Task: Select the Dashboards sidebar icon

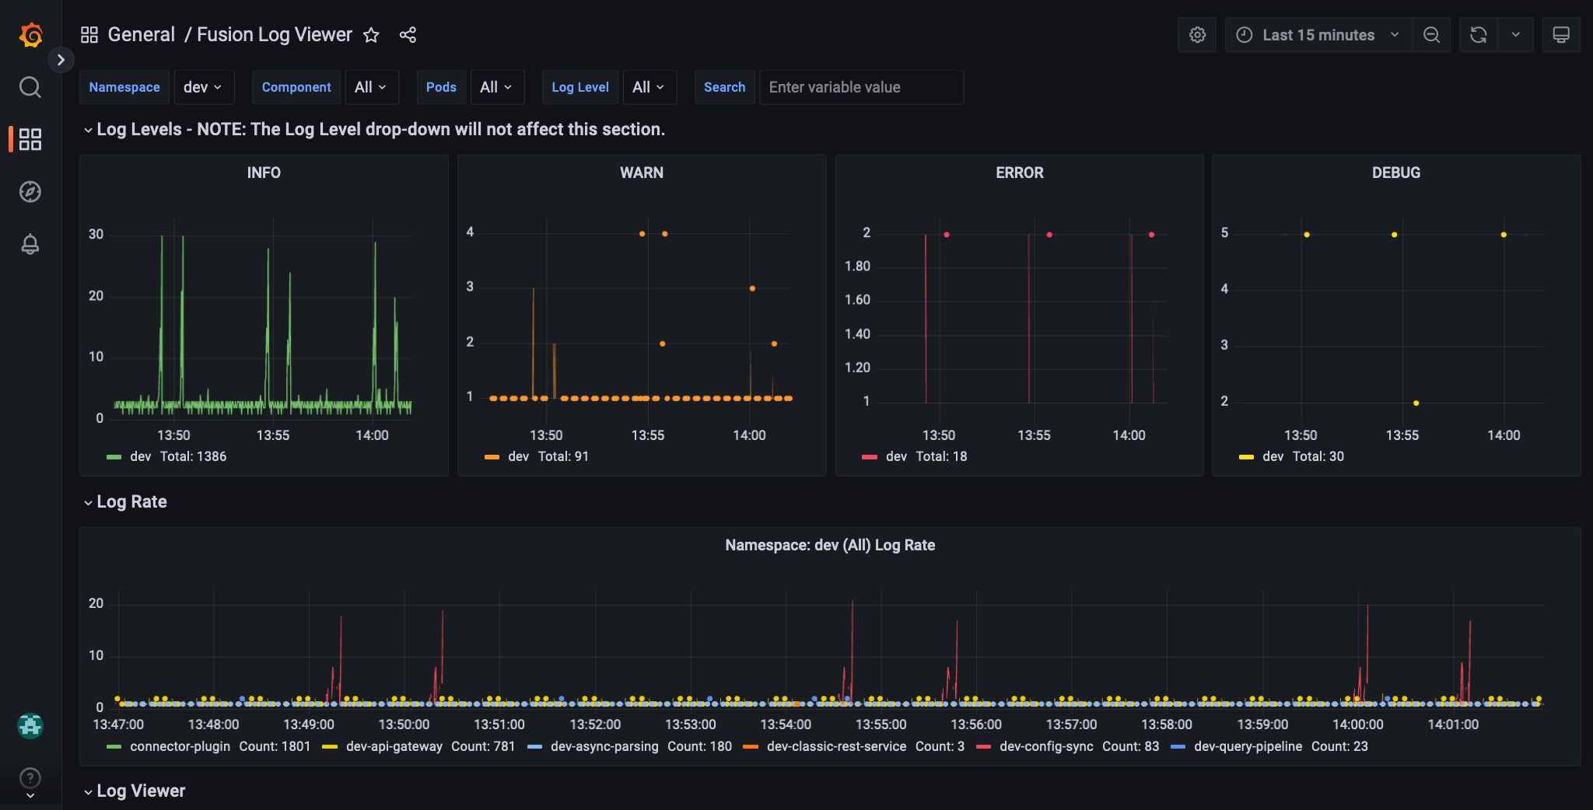Action: (x=30, y=139)
